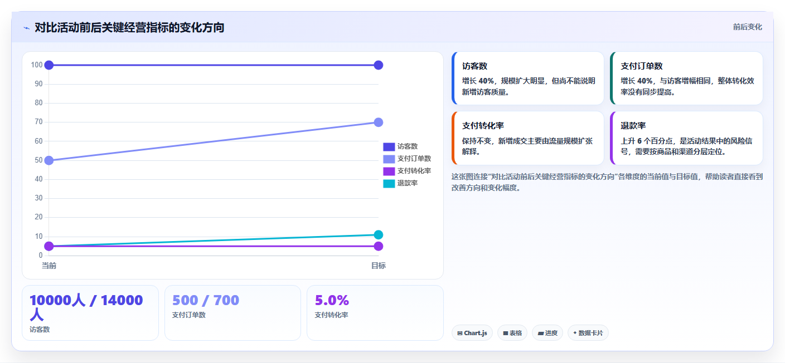
Task: Open the 退款率 insight card
Action: (x=686, y=138)
